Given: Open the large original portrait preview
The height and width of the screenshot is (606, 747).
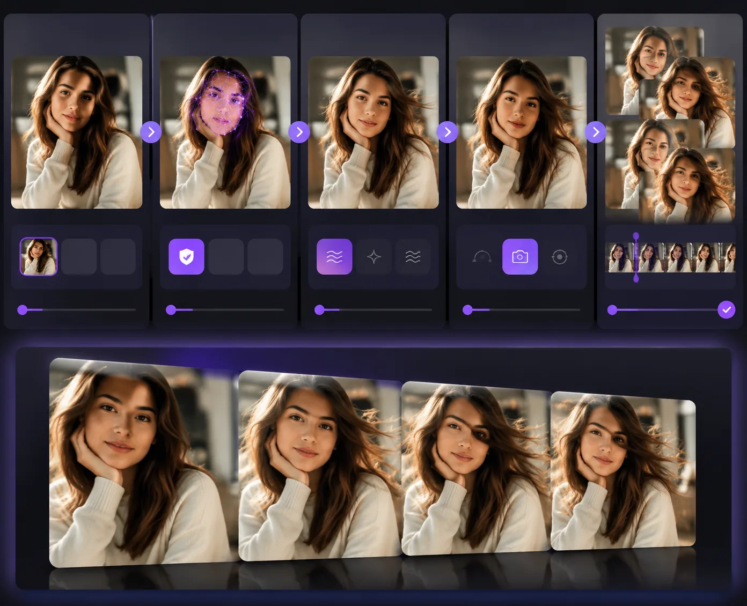Looking at the screenshot, I should point(77,132).
